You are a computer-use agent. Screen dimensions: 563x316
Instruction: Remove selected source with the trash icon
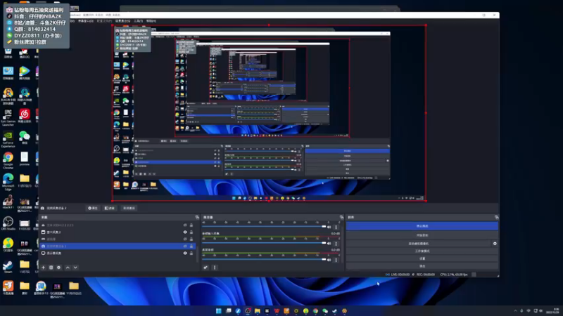pos(51,268)
